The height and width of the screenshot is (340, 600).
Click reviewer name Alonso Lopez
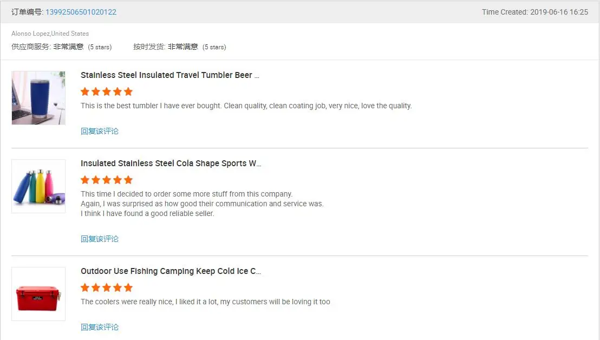tap(31, 34)
